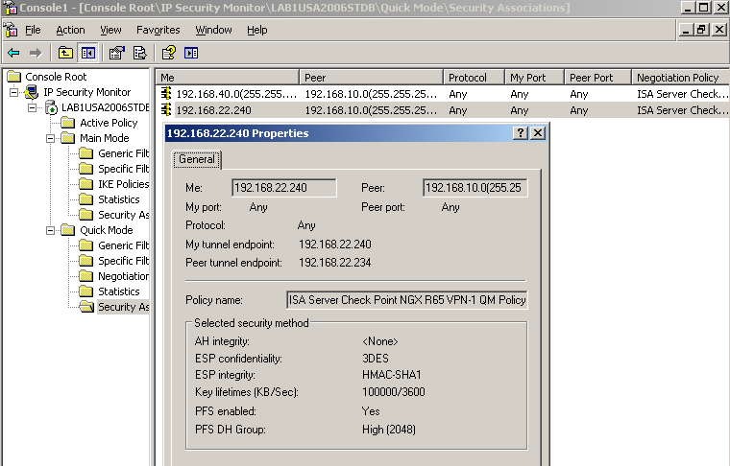Image resolution: width=730 pixels, height=466 pixels.
Task: Click the Quick Mode folder icon
Action: tap(68, 230)
